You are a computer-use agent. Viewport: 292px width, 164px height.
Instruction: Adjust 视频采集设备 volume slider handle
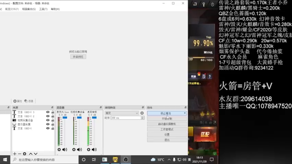click(x=79, y=117)
